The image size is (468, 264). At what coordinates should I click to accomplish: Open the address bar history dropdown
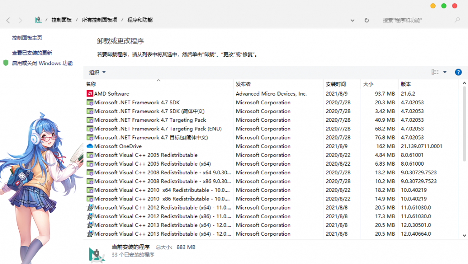352,20
